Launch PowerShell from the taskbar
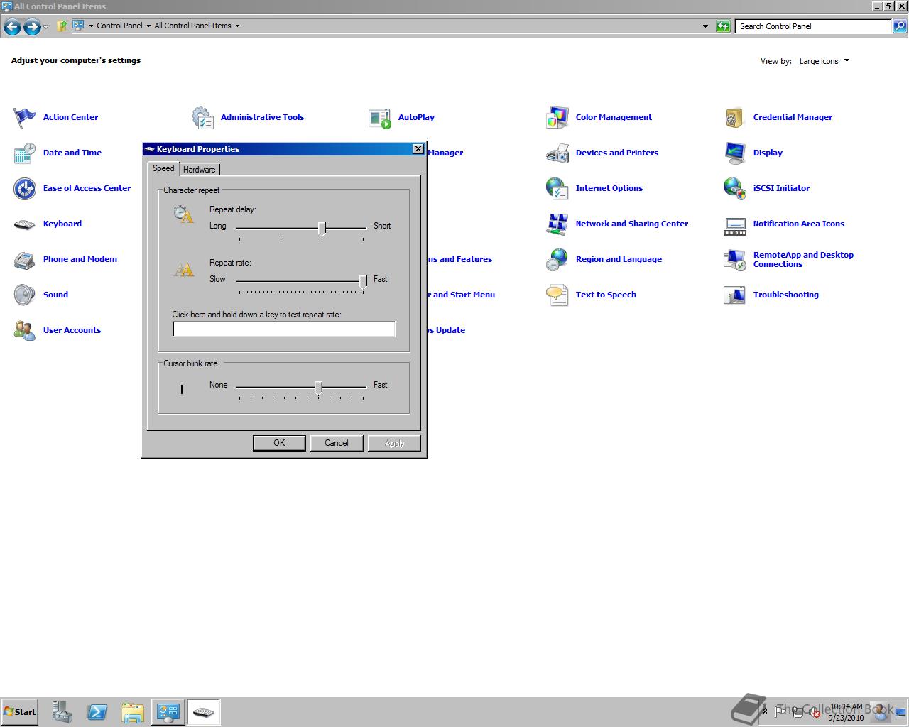The image size is (909, 727). pos(97,711)
